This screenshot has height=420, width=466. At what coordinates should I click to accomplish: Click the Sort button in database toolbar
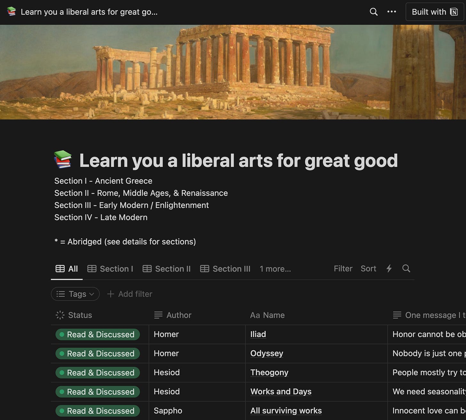pyautogui.click(x=368, y=268)
